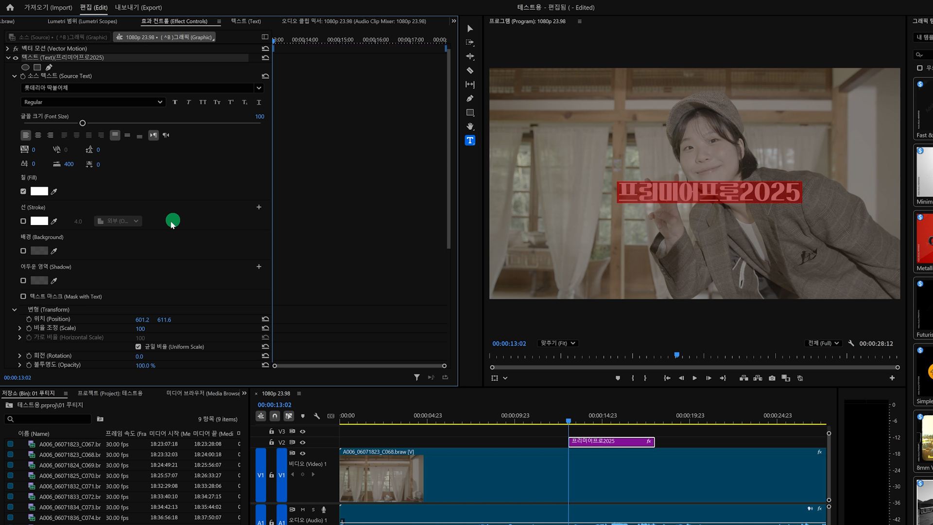Open Program monitor button editor plus
Image resolution: width=933 pixels, height=525 pixels.
(x=892, y=378)
